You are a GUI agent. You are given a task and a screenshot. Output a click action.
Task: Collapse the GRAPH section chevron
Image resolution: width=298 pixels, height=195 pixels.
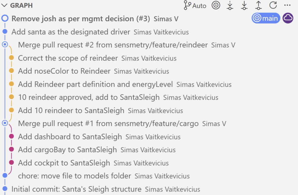pos(5,6)
